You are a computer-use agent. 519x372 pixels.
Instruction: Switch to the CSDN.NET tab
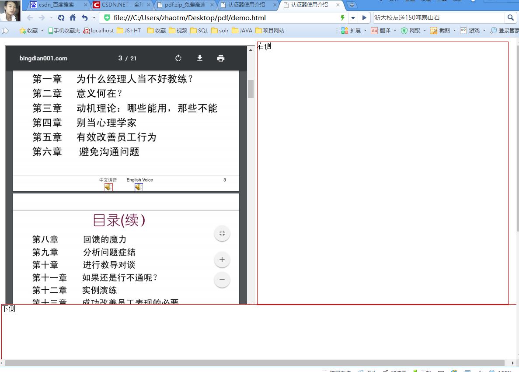click(122, 5)
